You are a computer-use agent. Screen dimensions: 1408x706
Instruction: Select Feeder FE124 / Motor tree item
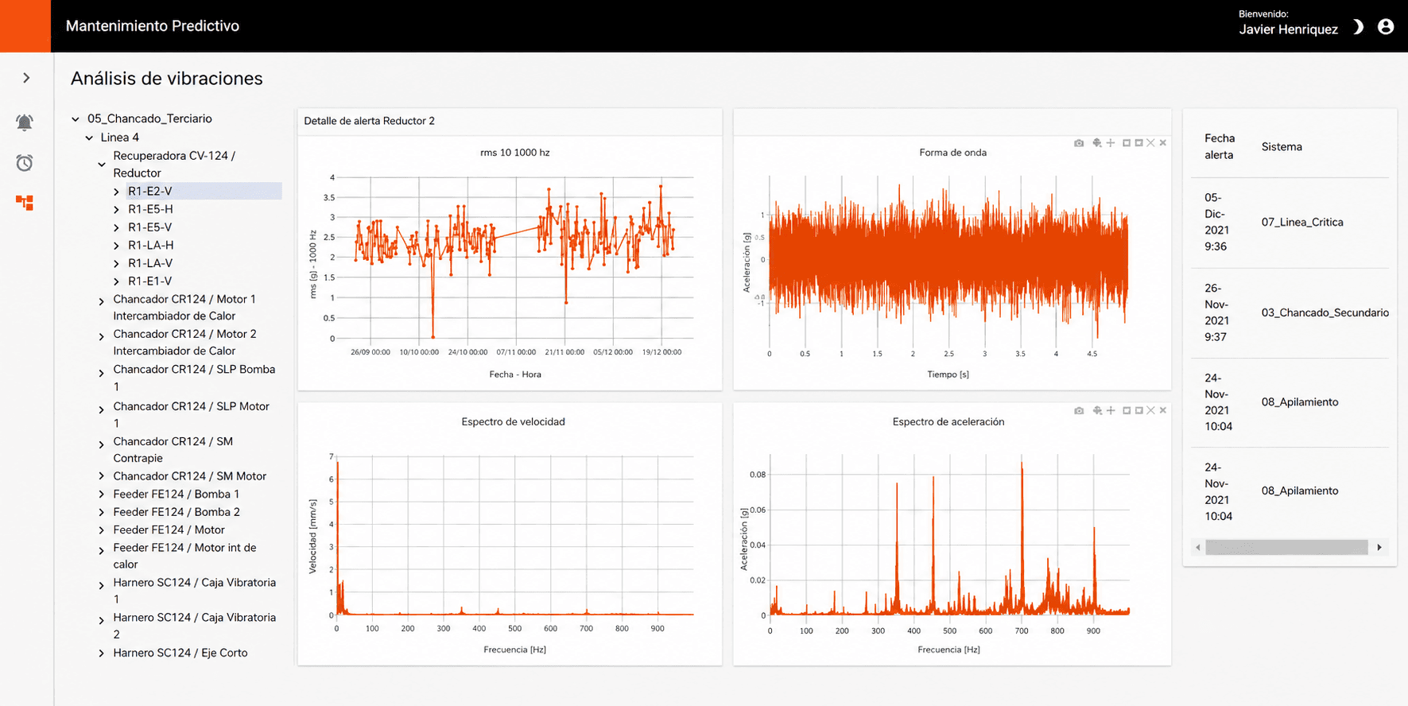point(169,530)
